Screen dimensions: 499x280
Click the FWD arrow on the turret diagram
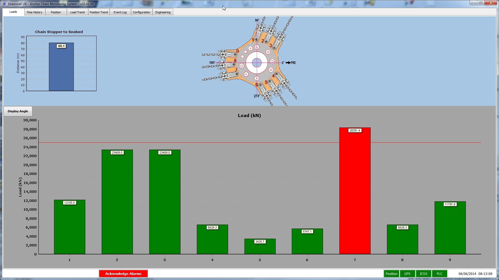(x=288, y=63)
